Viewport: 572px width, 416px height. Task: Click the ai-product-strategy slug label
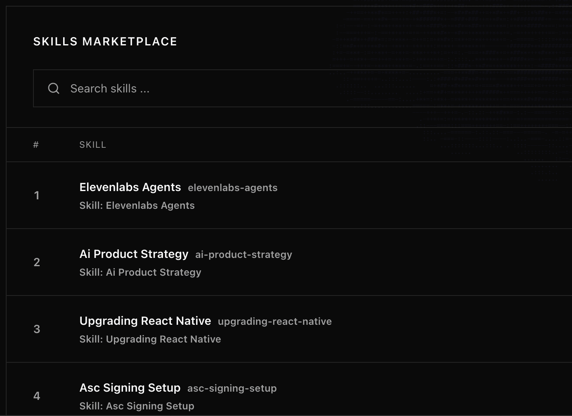243,255
